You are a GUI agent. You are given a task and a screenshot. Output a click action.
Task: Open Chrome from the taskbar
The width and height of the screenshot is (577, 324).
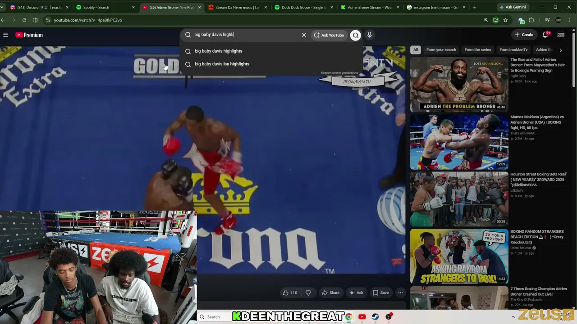click(x=348, y=317)
